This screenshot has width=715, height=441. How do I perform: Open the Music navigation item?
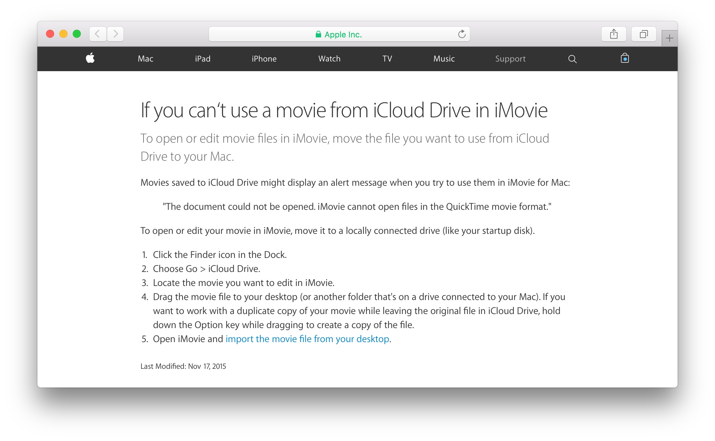444,59
